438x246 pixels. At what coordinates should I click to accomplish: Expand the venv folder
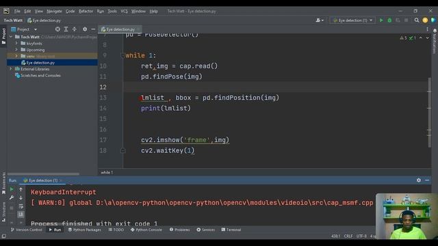16,56
